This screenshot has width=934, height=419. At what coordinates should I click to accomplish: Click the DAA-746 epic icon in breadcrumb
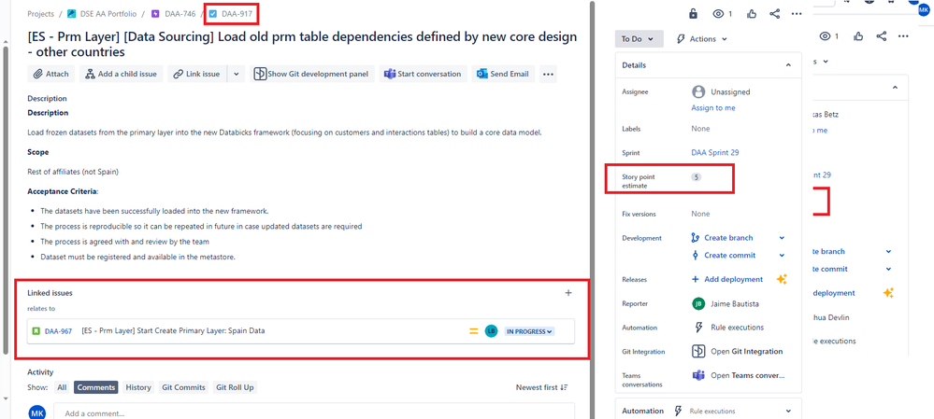pyautogui.click(x=155, y=14)
